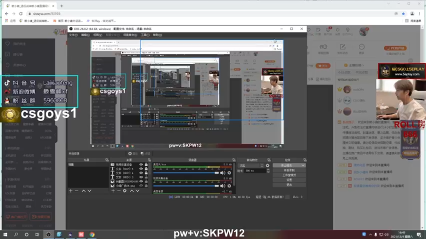Open Settings from OBS Controls
Screen dimensions: 426x239
289,180
